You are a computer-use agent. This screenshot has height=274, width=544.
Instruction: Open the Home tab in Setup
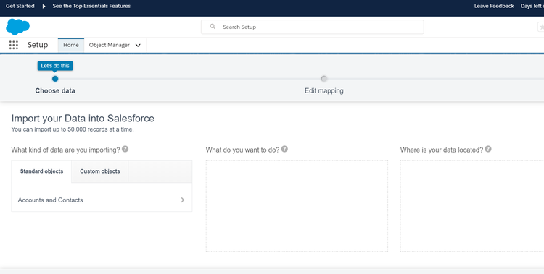(x=71, y=45)
